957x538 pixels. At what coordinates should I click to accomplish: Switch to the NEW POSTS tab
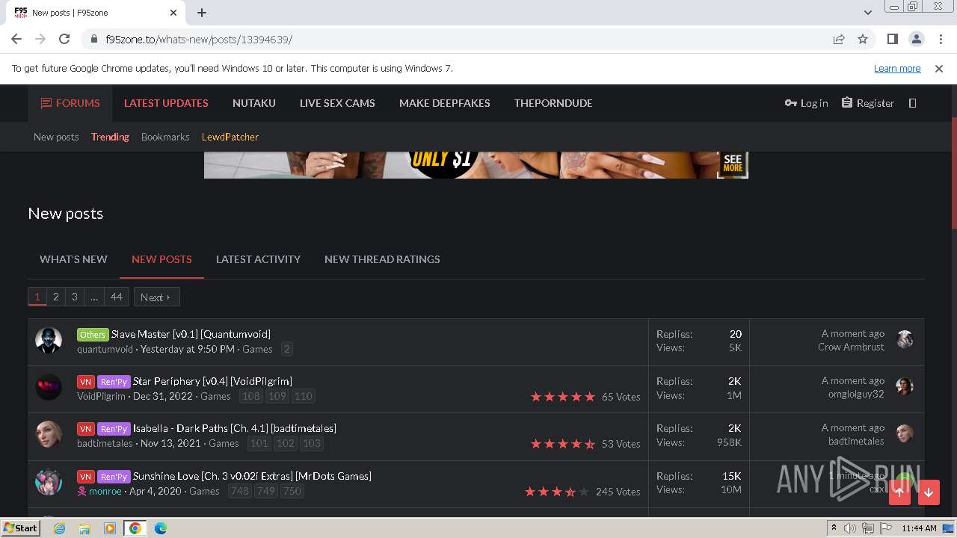click(161, 259)
